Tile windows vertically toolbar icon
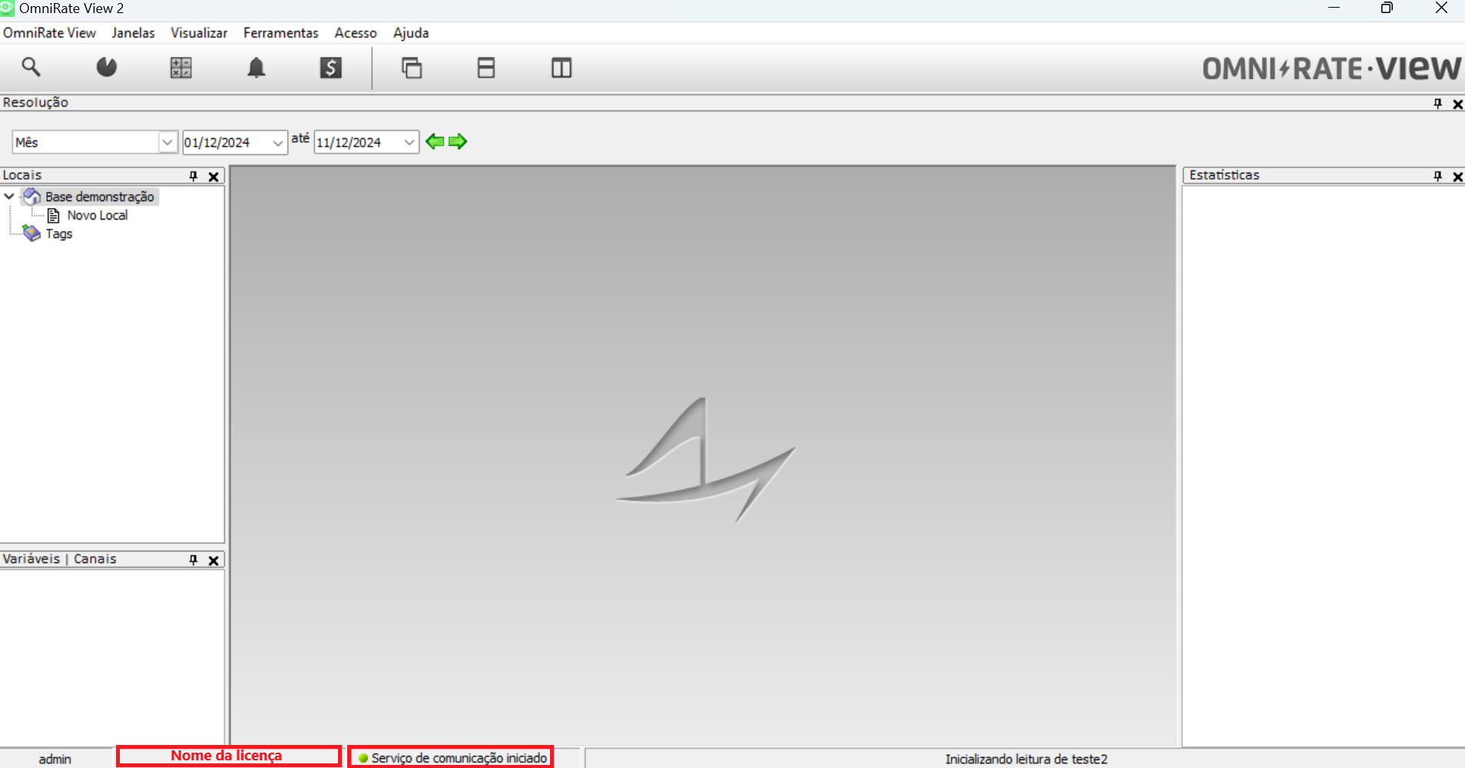The height and width of the screenshot is (768, 1465). coord(562,68)
